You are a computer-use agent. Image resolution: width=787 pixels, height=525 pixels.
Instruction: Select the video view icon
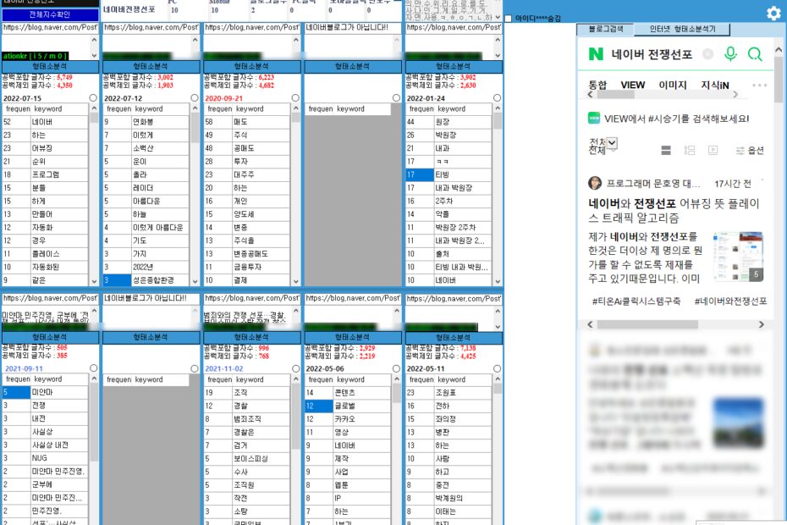click(713, 150)
